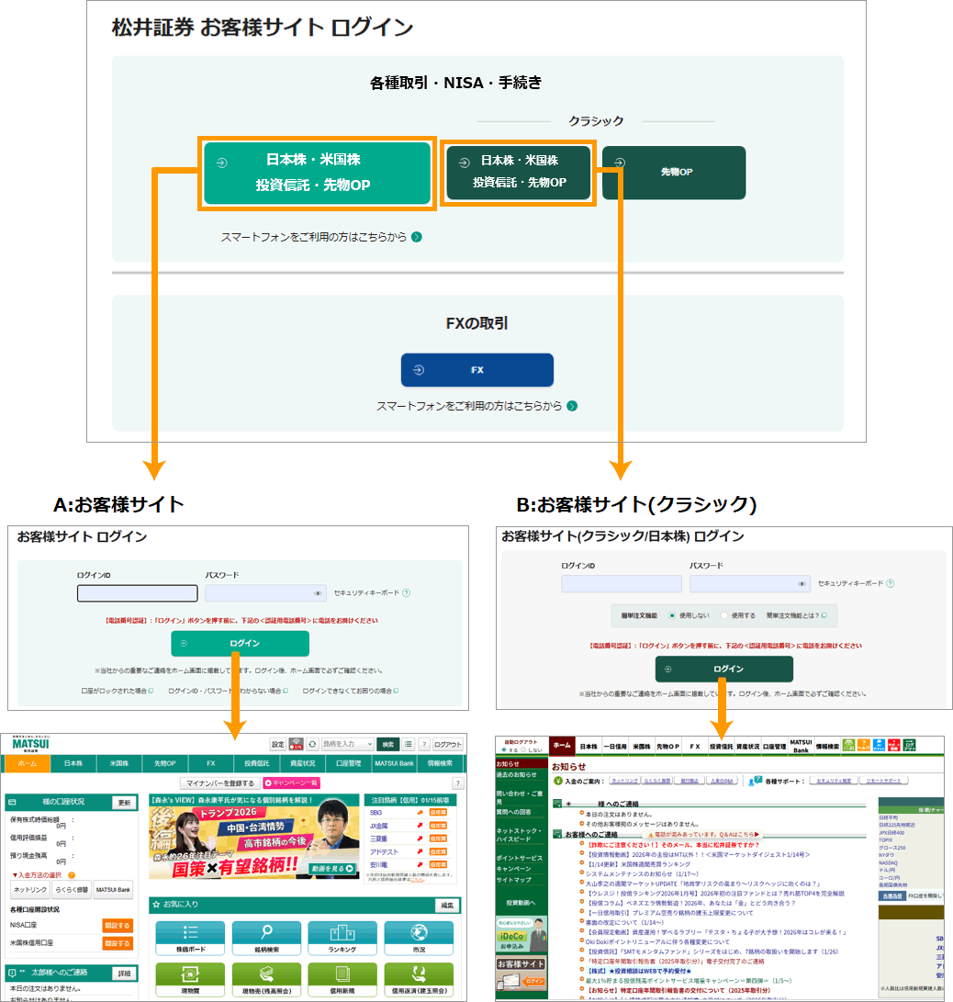The width and height of the screenshot is (953, 1002).
Task: Open the list icon next to 検索 button
Action: click(x=409, y=744)
